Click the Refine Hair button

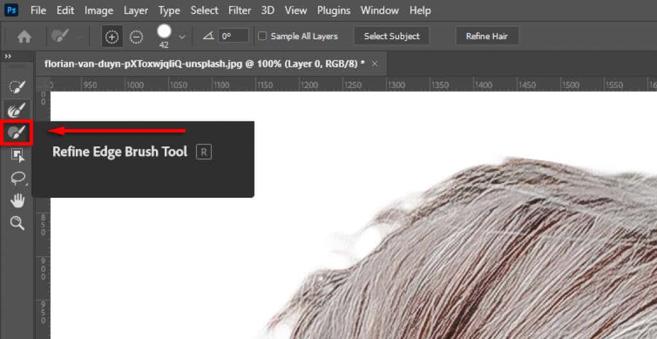pyautogui.click(x=487, y=36)
